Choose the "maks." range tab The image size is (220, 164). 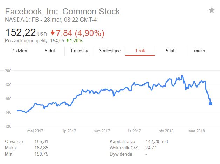pyautogui.click(x=200, y=51)
